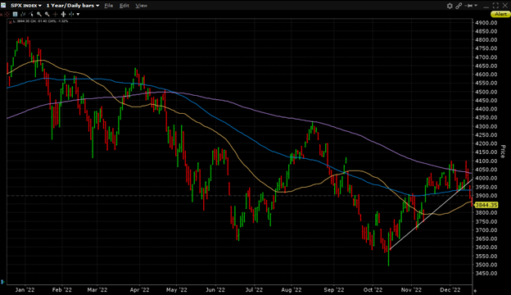Click the small red X at toolbar start

click(x=2, y=15)
